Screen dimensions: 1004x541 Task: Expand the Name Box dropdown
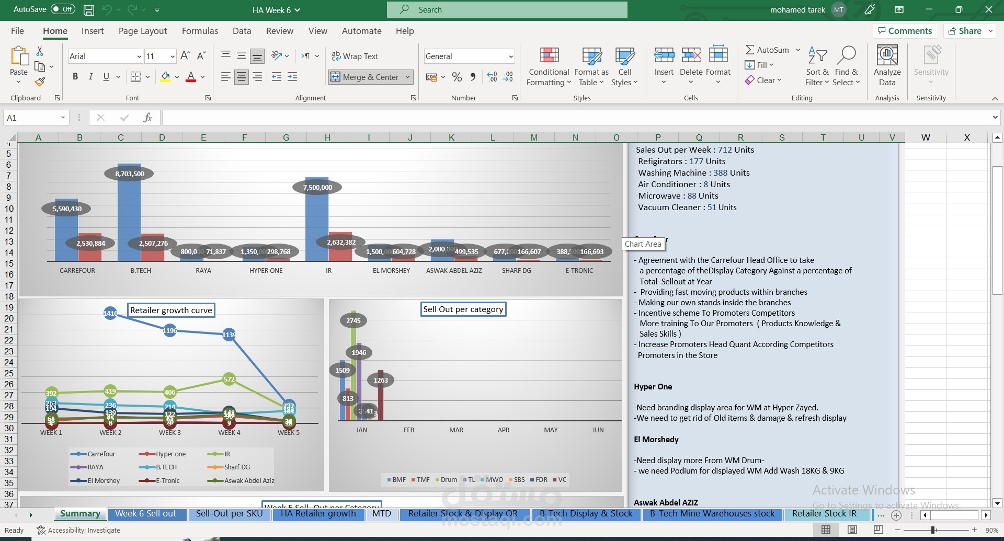(x=63, y=118)
